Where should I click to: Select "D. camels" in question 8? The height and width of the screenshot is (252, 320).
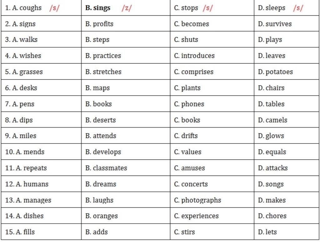(272, 120)
